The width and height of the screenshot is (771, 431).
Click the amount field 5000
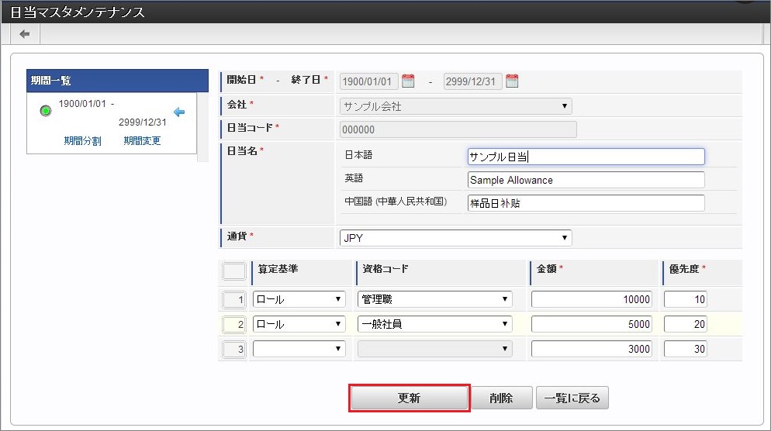pyautogui.click(x=592, y=324)
